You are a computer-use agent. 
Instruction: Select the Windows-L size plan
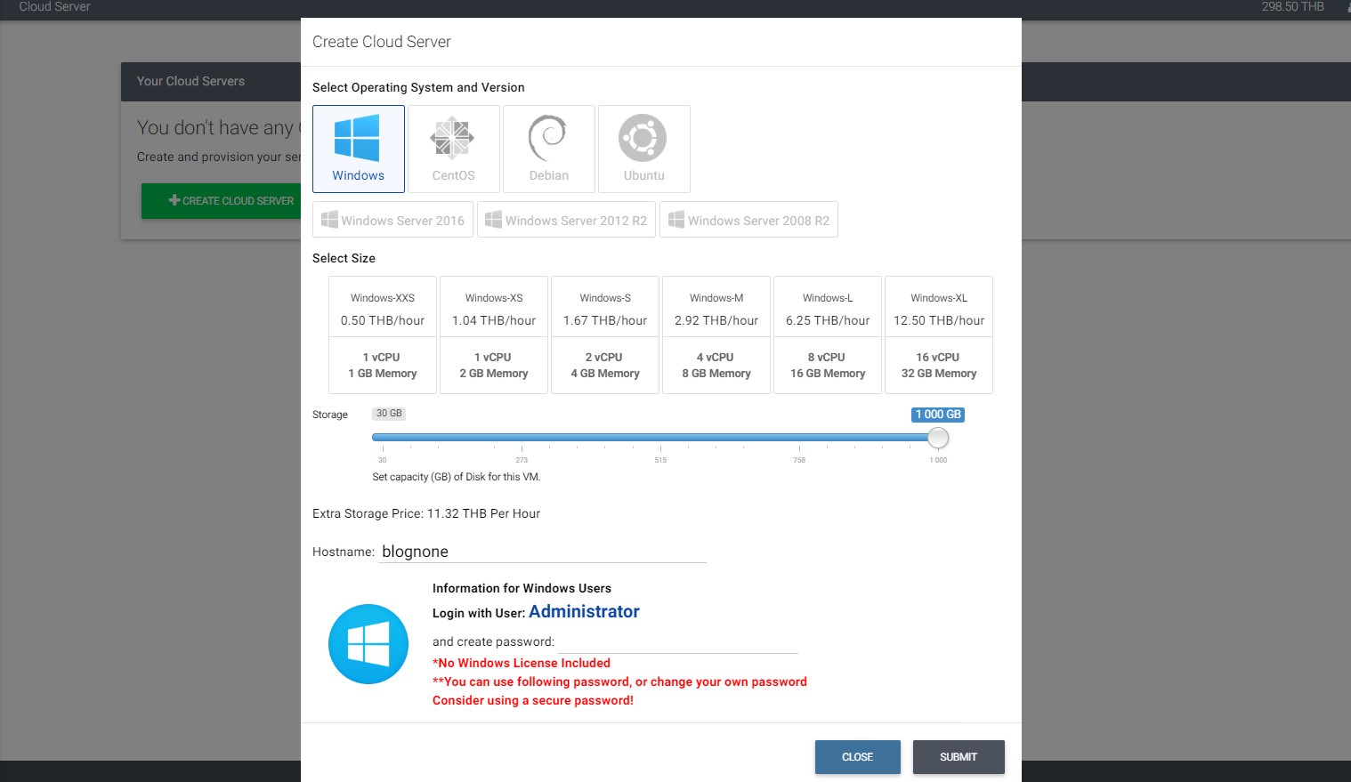(828, 335)
